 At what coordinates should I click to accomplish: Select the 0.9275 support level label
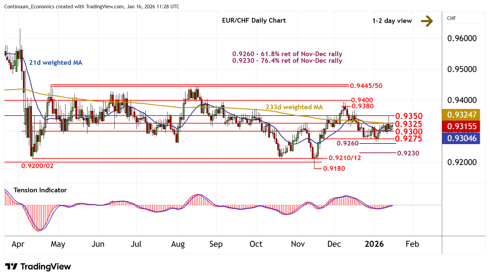pos(409,139)
